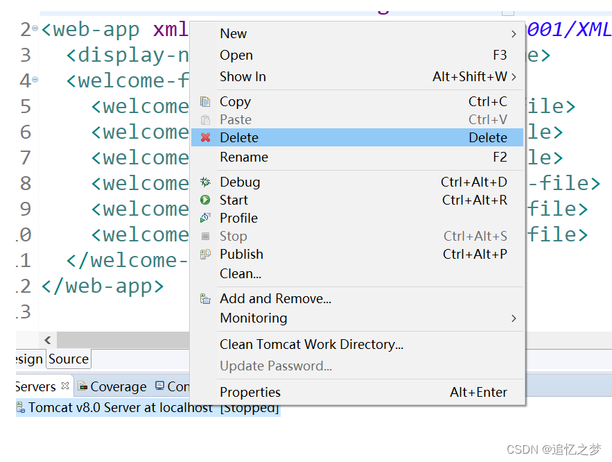
Task: Select Show In menu entry
Action: pyautogui.click(x=357, y=76)
